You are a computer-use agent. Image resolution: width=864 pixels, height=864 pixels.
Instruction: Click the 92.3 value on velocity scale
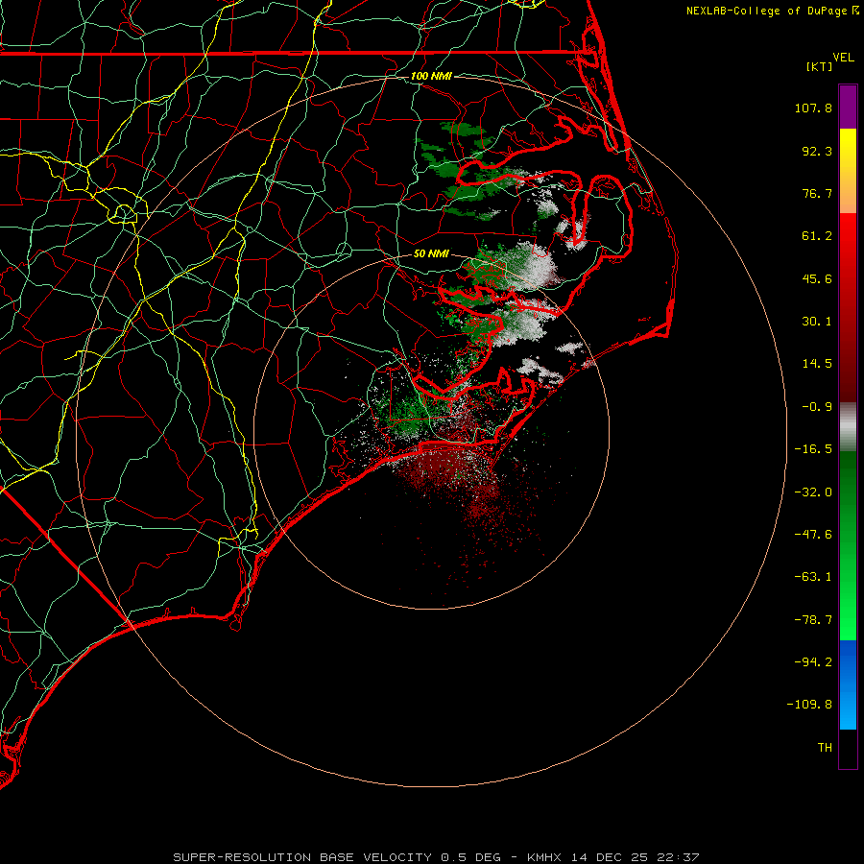click(817, 151)
